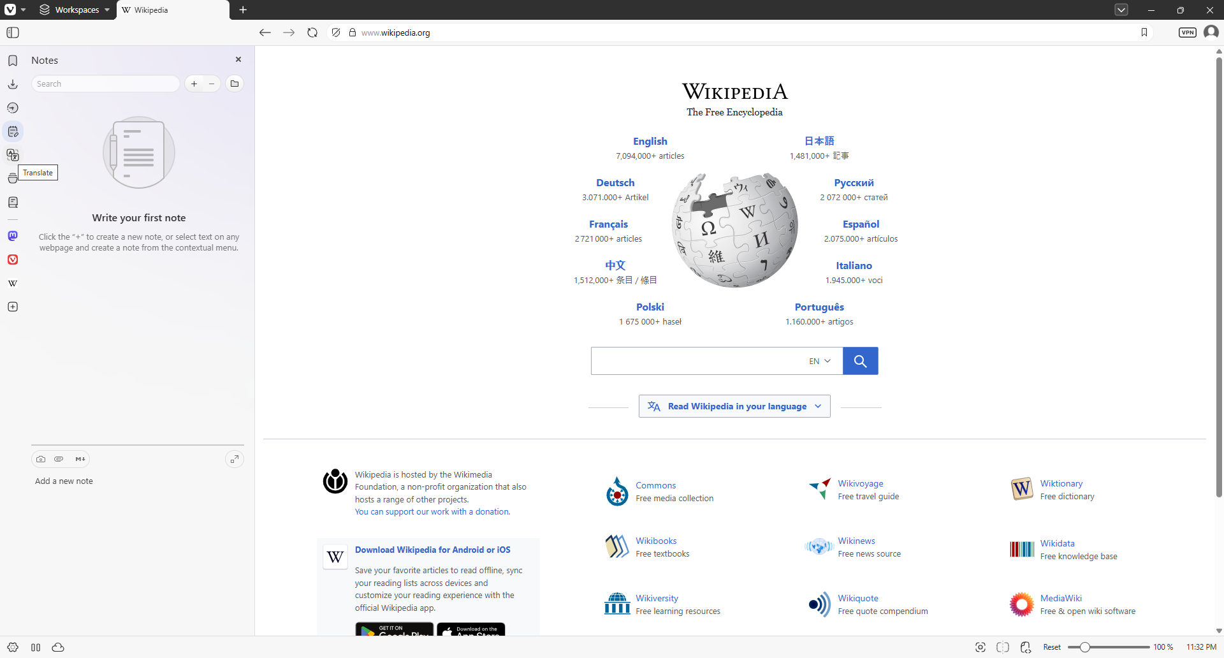This screenshot has height=658, width=1224.
Task: Toggle tab tiling in the status bar
Action: (1003, 647)
